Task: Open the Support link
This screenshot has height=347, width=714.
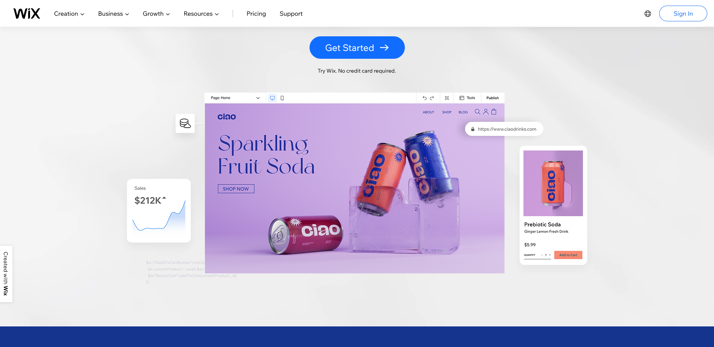Action: [291, 14]
